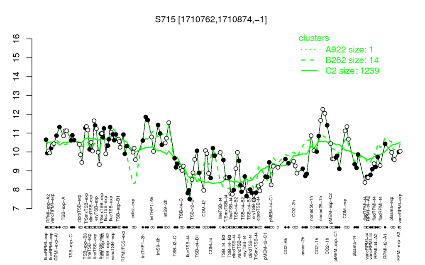Viewport: 425px width, 265px height.
Task: Click the 'anaer-2h' bottom axis label
Action: click(303, 246)
